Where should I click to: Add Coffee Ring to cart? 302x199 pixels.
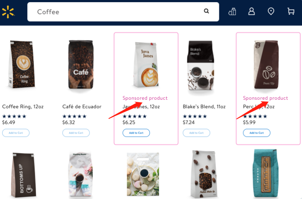point(16,133)
